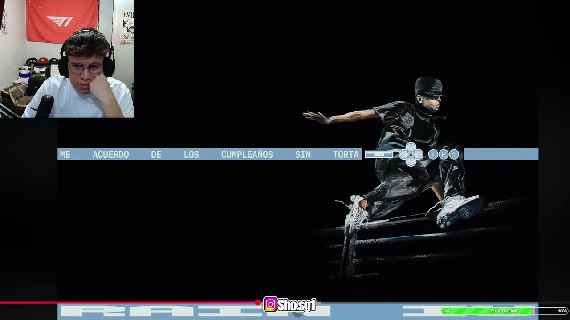This screenshot has width=570, height=320.
Task: Click the 715 current goal count
Action: coord(446,311)
